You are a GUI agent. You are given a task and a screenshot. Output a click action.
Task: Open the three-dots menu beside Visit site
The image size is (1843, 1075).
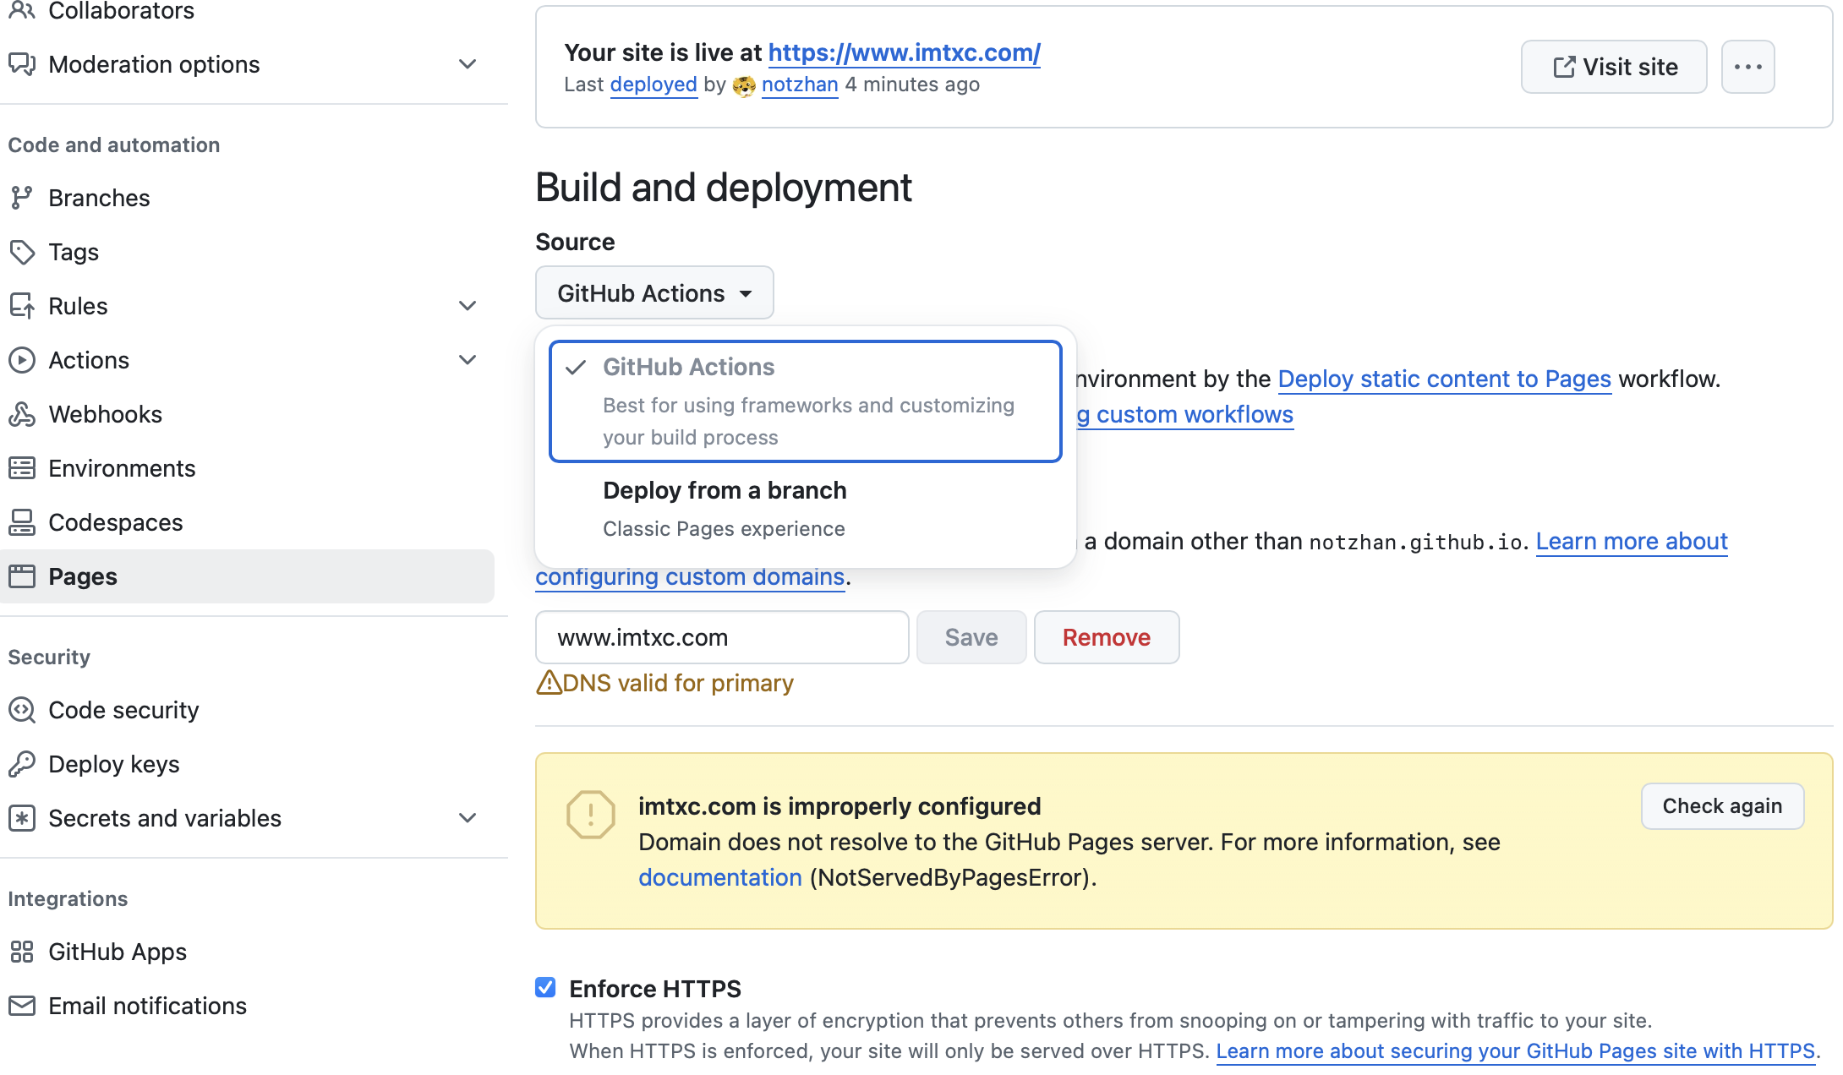1747,67
